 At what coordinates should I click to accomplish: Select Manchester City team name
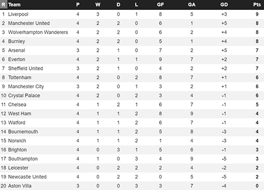[x=26, y=87]
